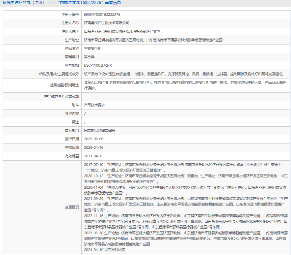Click the intended use text starting Ⅱ级A2型安全柜是
The width and height of the screenshot is (291, 255).
pos(185,85)
